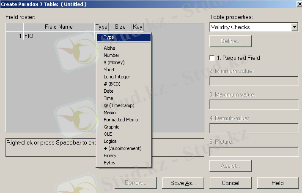Select Date field type

(x=124, y=91)
